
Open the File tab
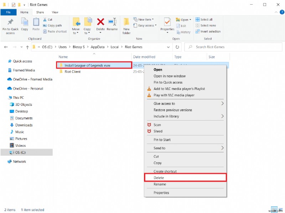click(x=8, y=12)
